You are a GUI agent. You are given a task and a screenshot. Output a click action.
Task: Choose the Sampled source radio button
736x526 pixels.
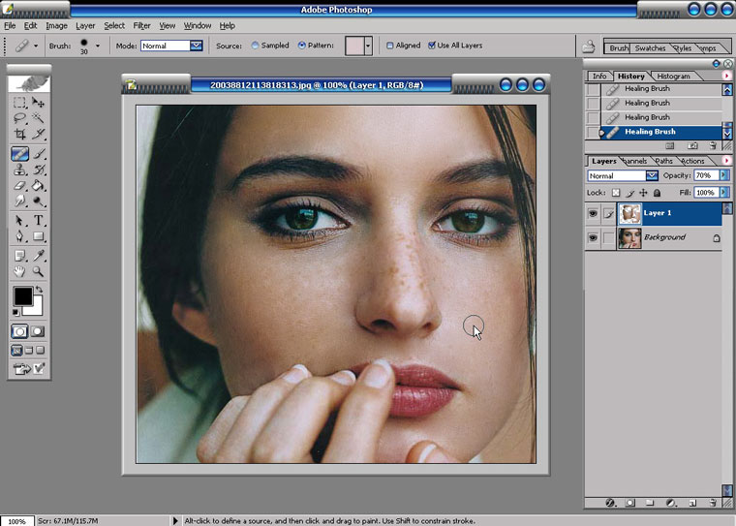[256, 46]
